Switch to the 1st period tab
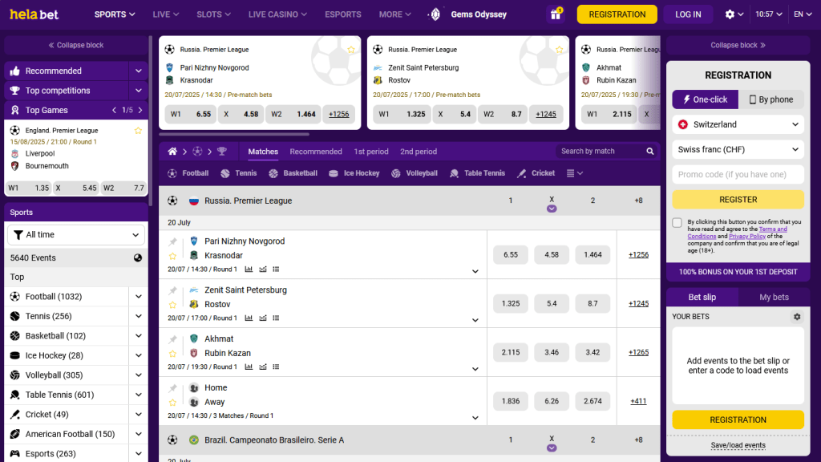The height and width of the screenshot is (462, 821). [371, 152]
